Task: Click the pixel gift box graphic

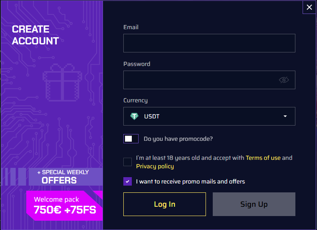Action: click(x=62, y=82)
